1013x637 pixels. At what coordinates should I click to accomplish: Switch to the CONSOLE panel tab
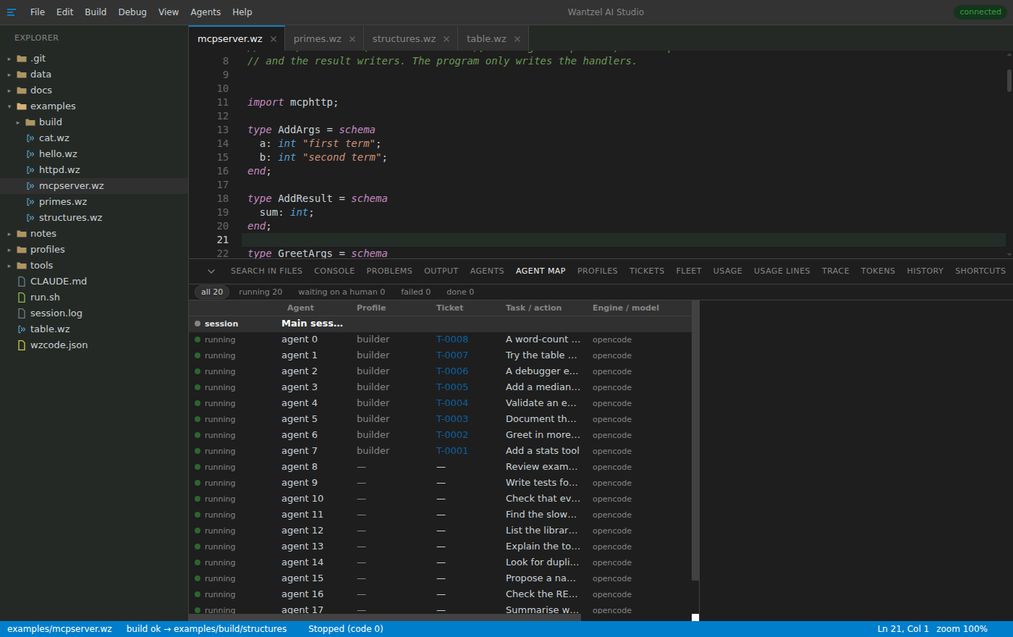coord(334,271)
